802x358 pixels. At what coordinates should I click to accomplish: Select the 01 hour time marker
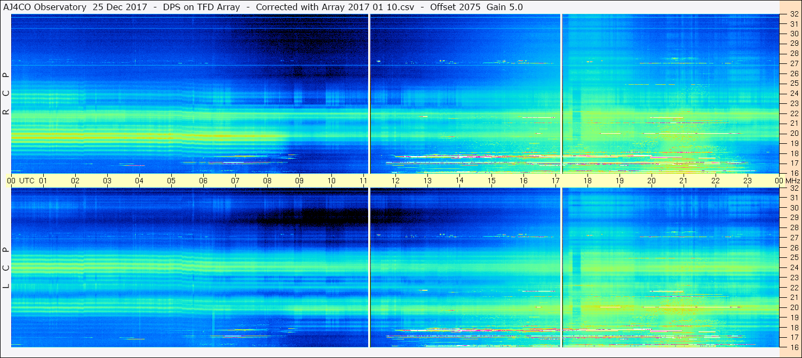pyautogui.click(x=43, y=181)
